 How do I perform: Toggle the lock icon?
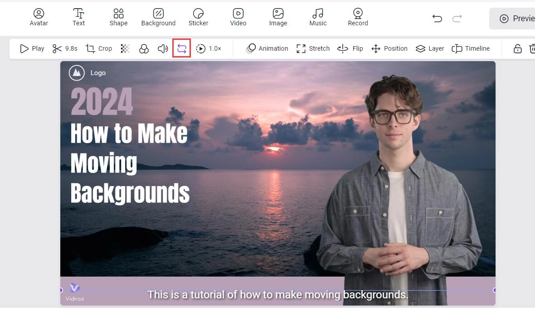tap(517, 49)
